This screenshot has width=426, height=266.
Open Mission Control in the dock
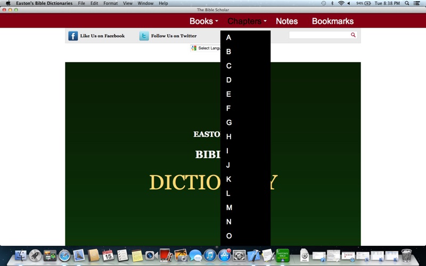pyautogui.click(x=50, y=256)
